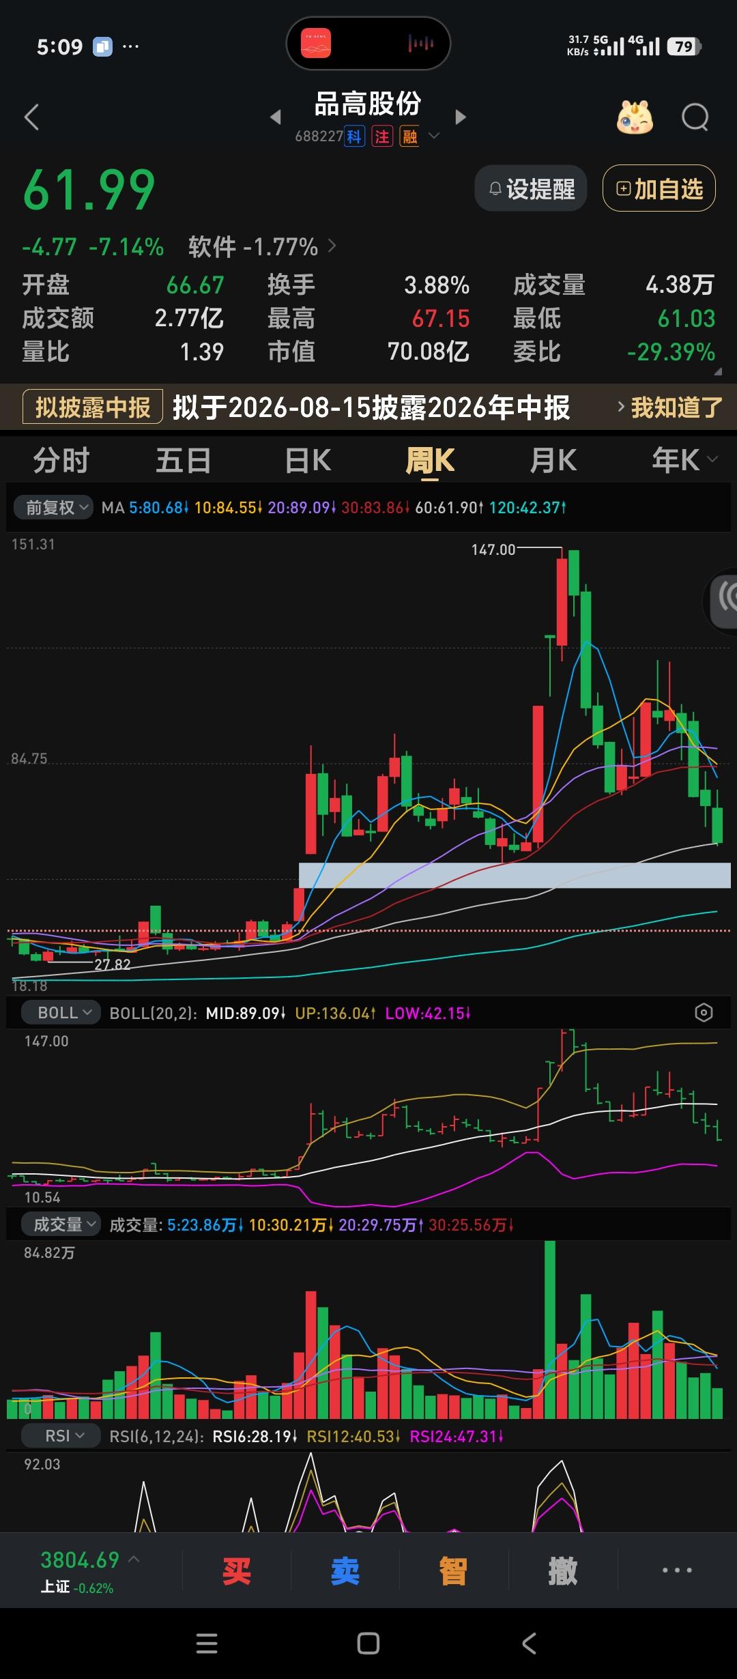Screen dimensions: 737x1679
Task: Tap the blue 卖 sell button
Action: tap(345, 1572)
